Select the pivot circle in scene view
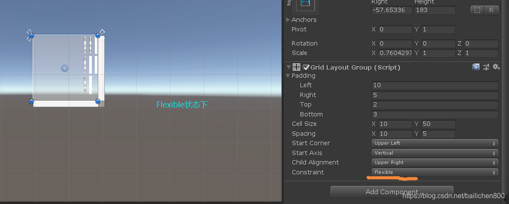 coord(65,68)
